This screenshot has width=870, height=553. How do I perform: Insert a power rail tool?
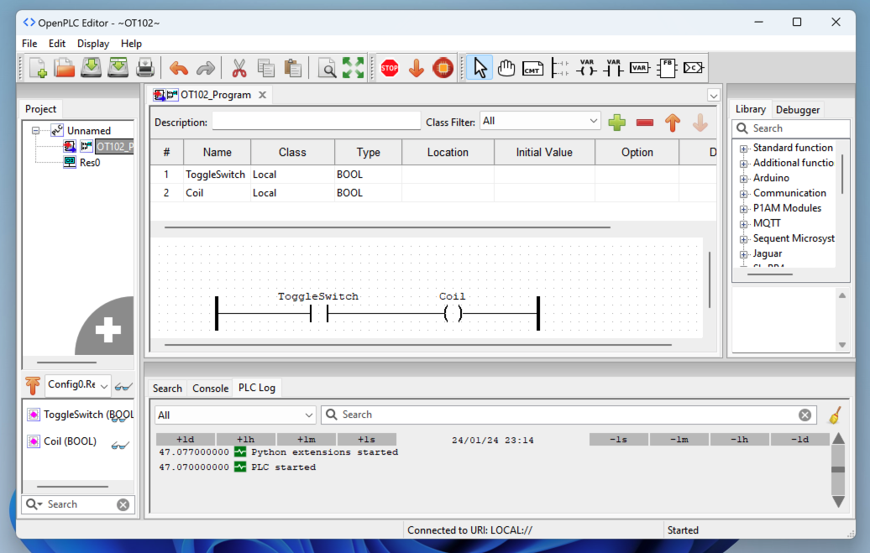pyautogui.click(x=559, y=68)
